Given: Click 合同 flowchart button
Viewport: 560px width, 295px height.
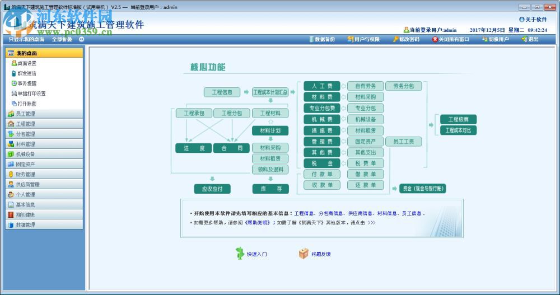Looking at the screenshot, I should pos(231,148).
